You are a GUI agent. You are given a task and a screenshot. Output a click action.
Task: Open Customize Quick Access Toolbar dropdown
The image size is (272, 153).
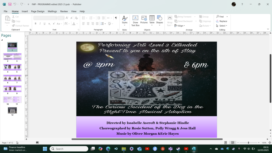tap(28, 4)
